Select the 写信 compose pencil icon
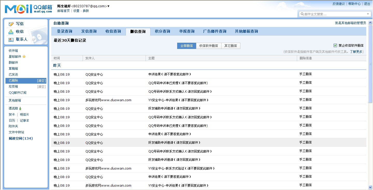Viewport: 373px width, 190px height. click(x=11, y=24)
